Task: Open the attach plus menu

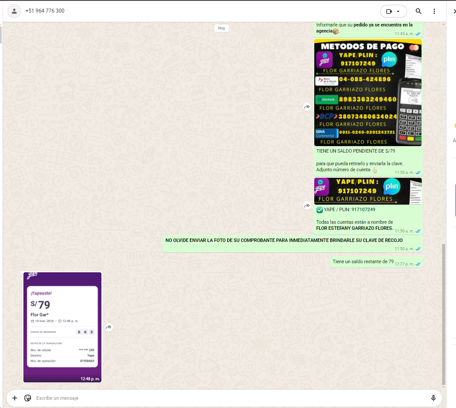Action: tap(15, 398)
